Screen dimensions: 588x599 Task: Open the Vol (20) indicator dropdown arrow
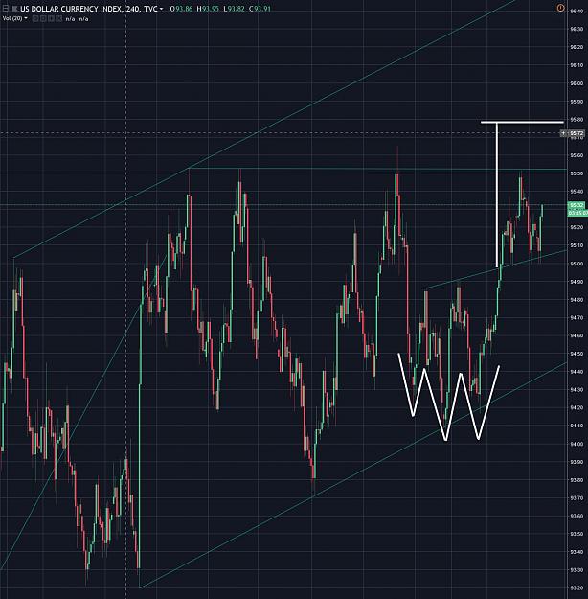[26, 18]
